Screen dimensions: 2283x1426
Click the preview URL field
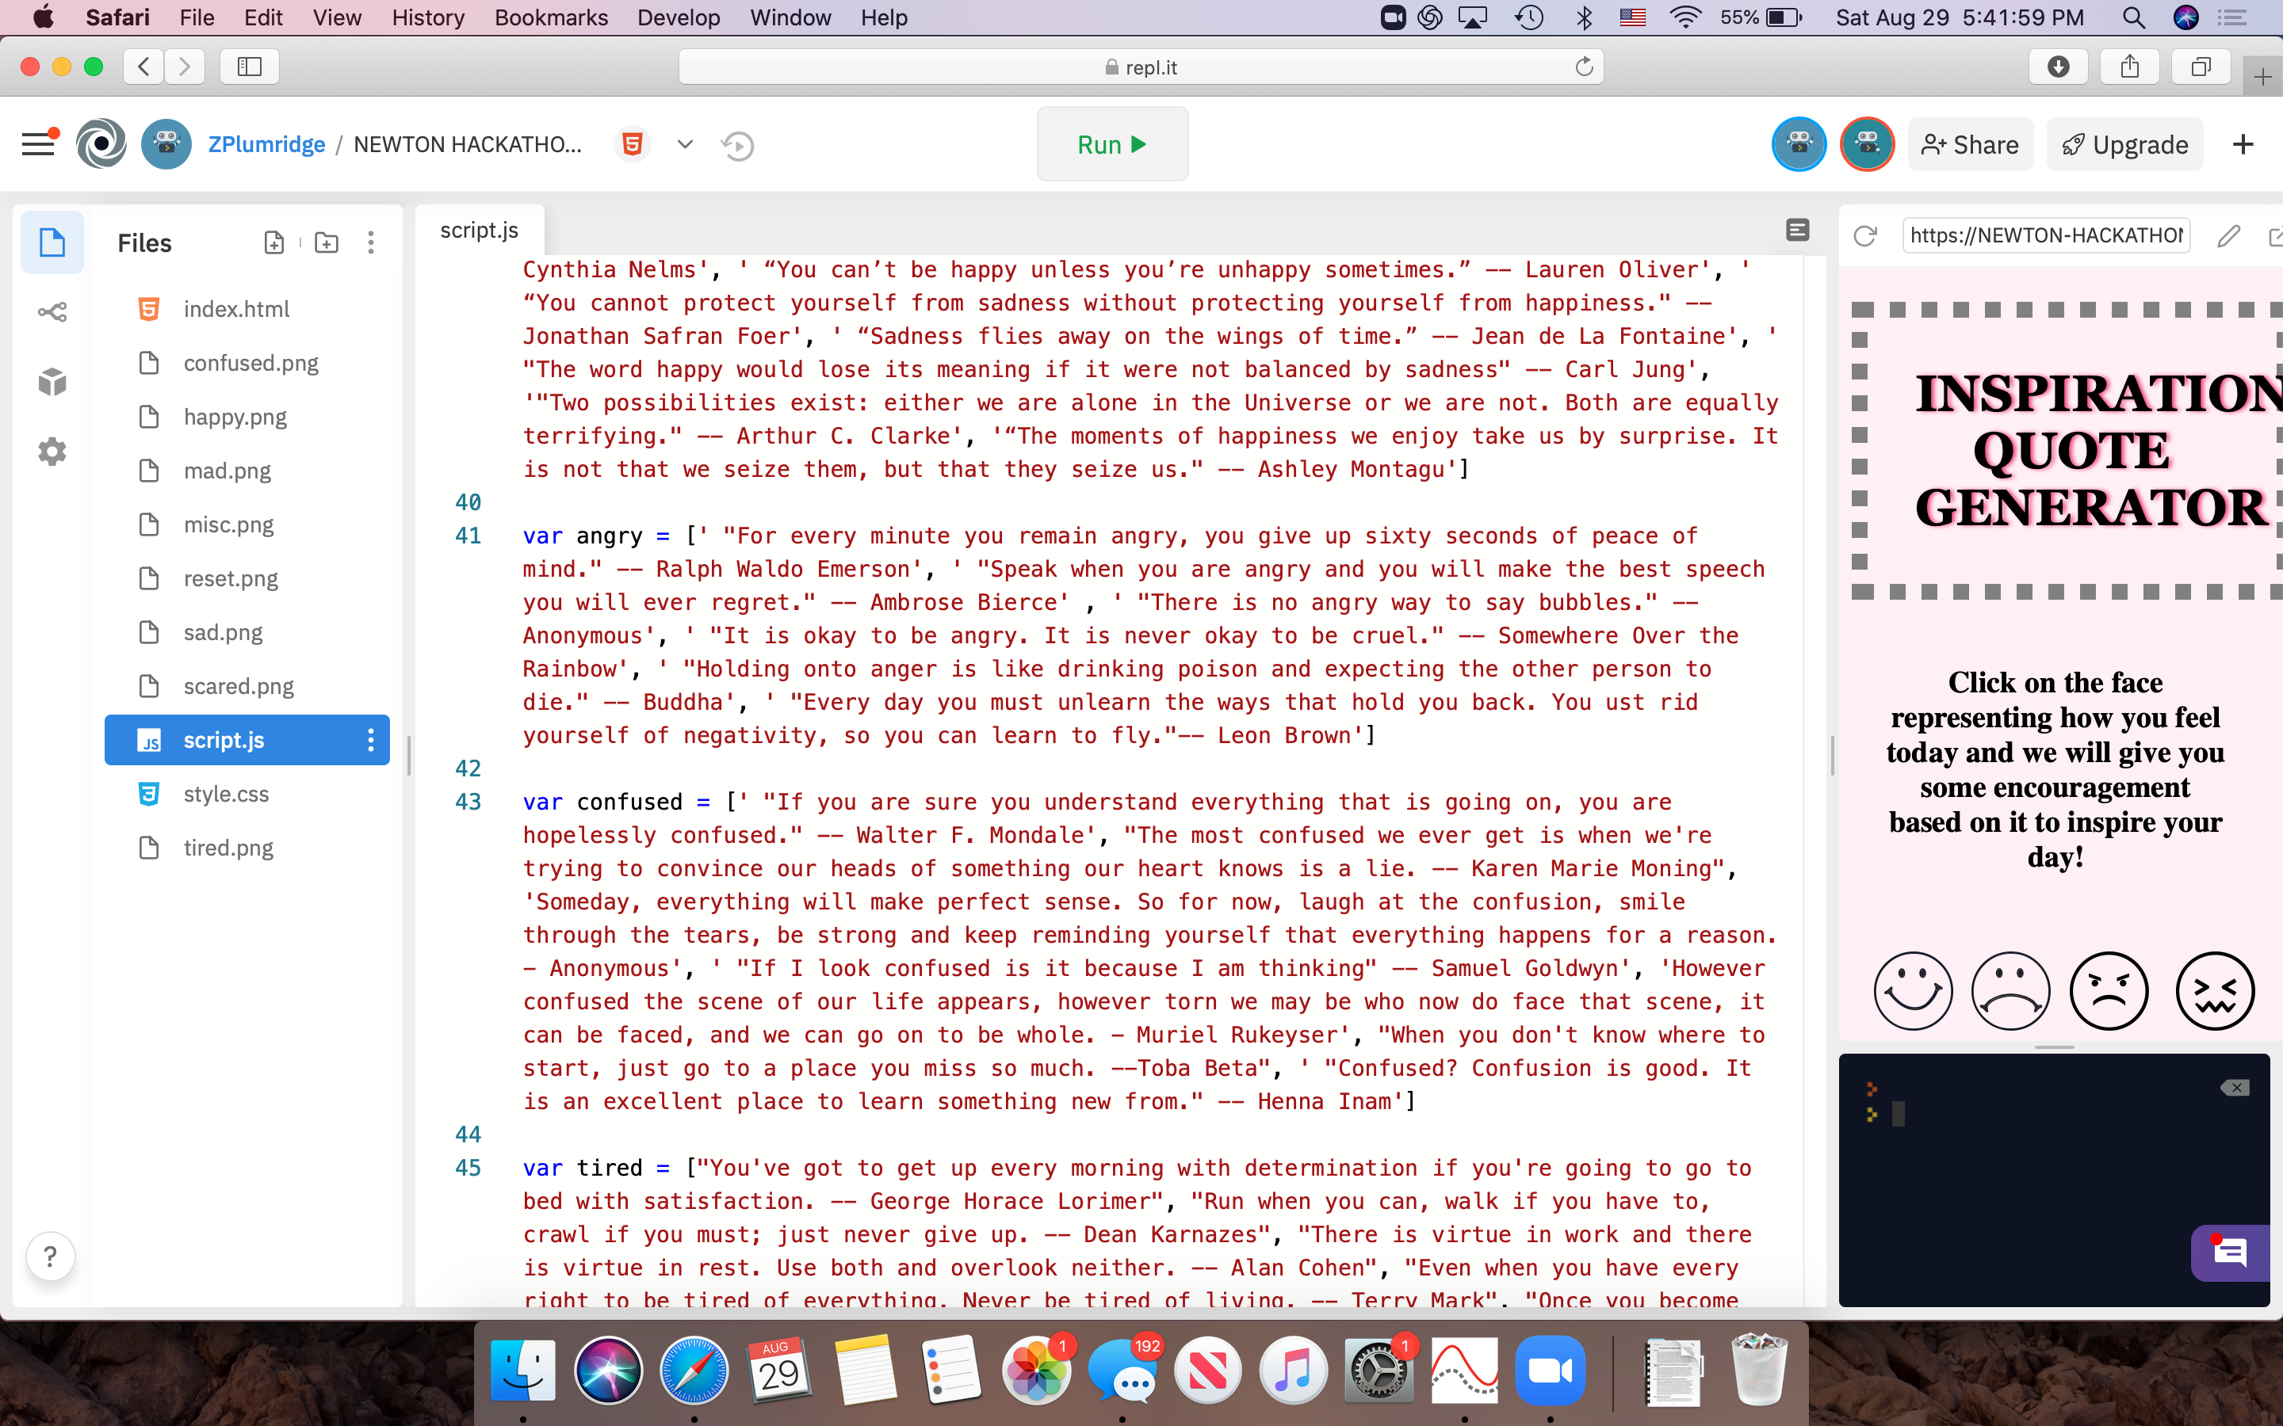click(2045, 236)
